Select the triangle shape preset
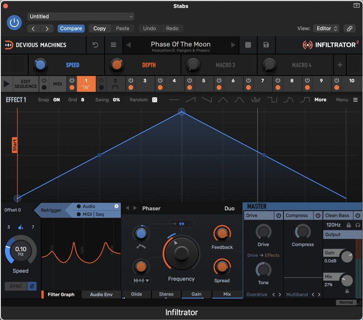 point(223,100)
